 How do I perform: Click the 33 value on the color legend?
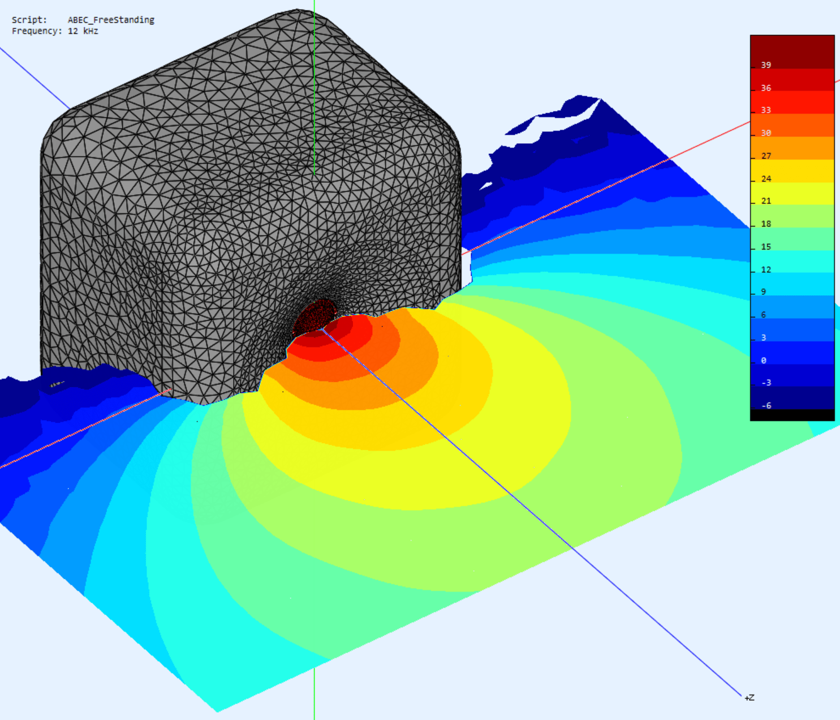(766, 110)
